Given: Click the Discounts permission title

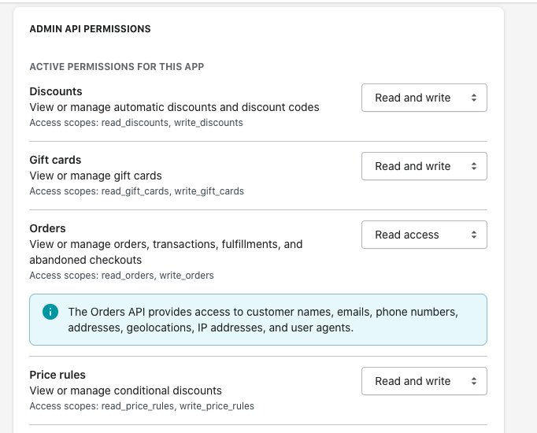Looking at the screenshot, I should (x=56, y=91).
